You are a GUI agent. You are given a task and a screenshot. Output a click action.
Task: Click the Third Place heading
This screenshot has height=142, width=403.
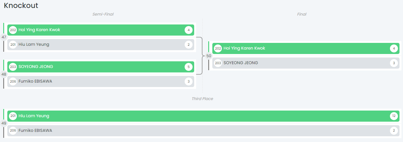202,99
